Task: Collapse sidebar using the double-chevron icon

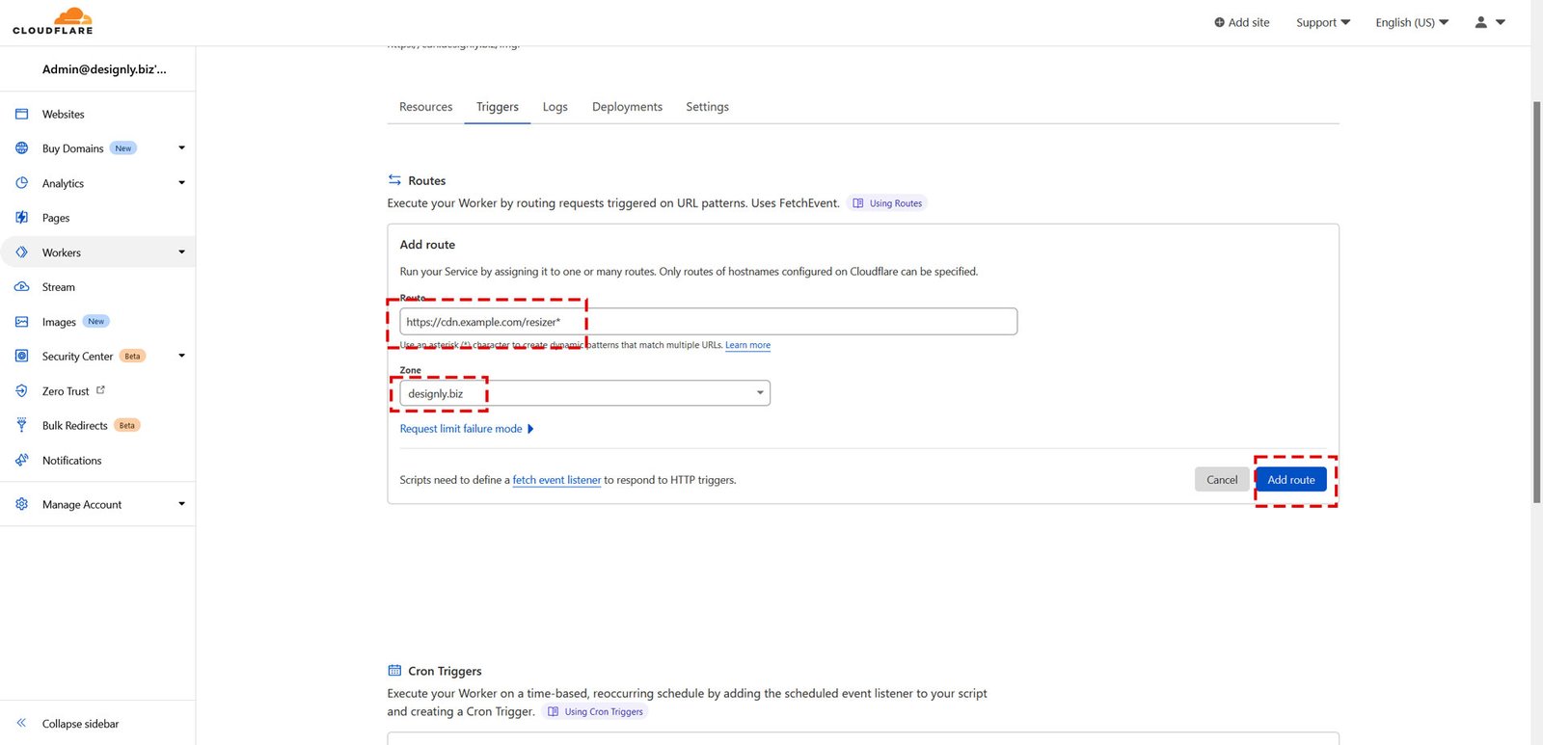Action: click(21, 723)
